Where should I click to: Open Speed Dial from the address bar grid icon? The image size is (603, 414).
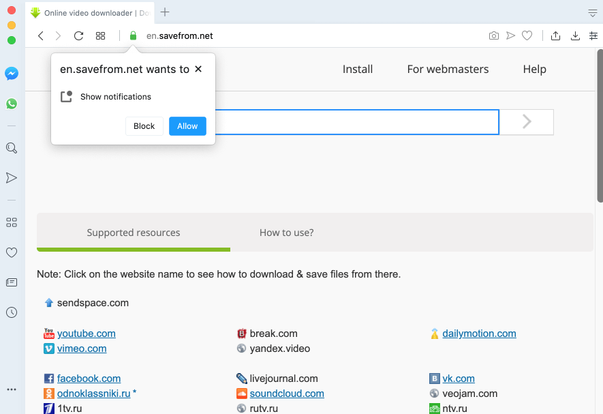100,36
